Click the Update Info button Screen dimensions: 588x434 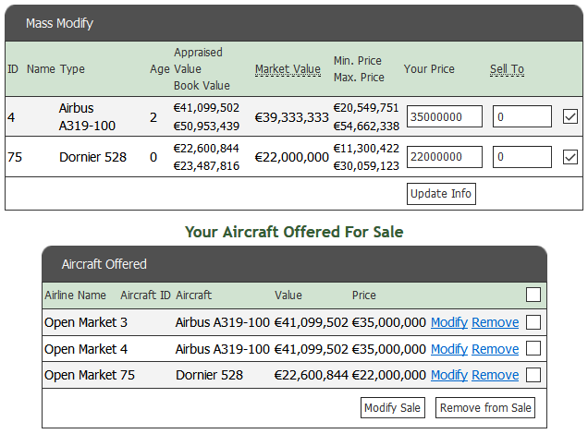click(441, 194)
